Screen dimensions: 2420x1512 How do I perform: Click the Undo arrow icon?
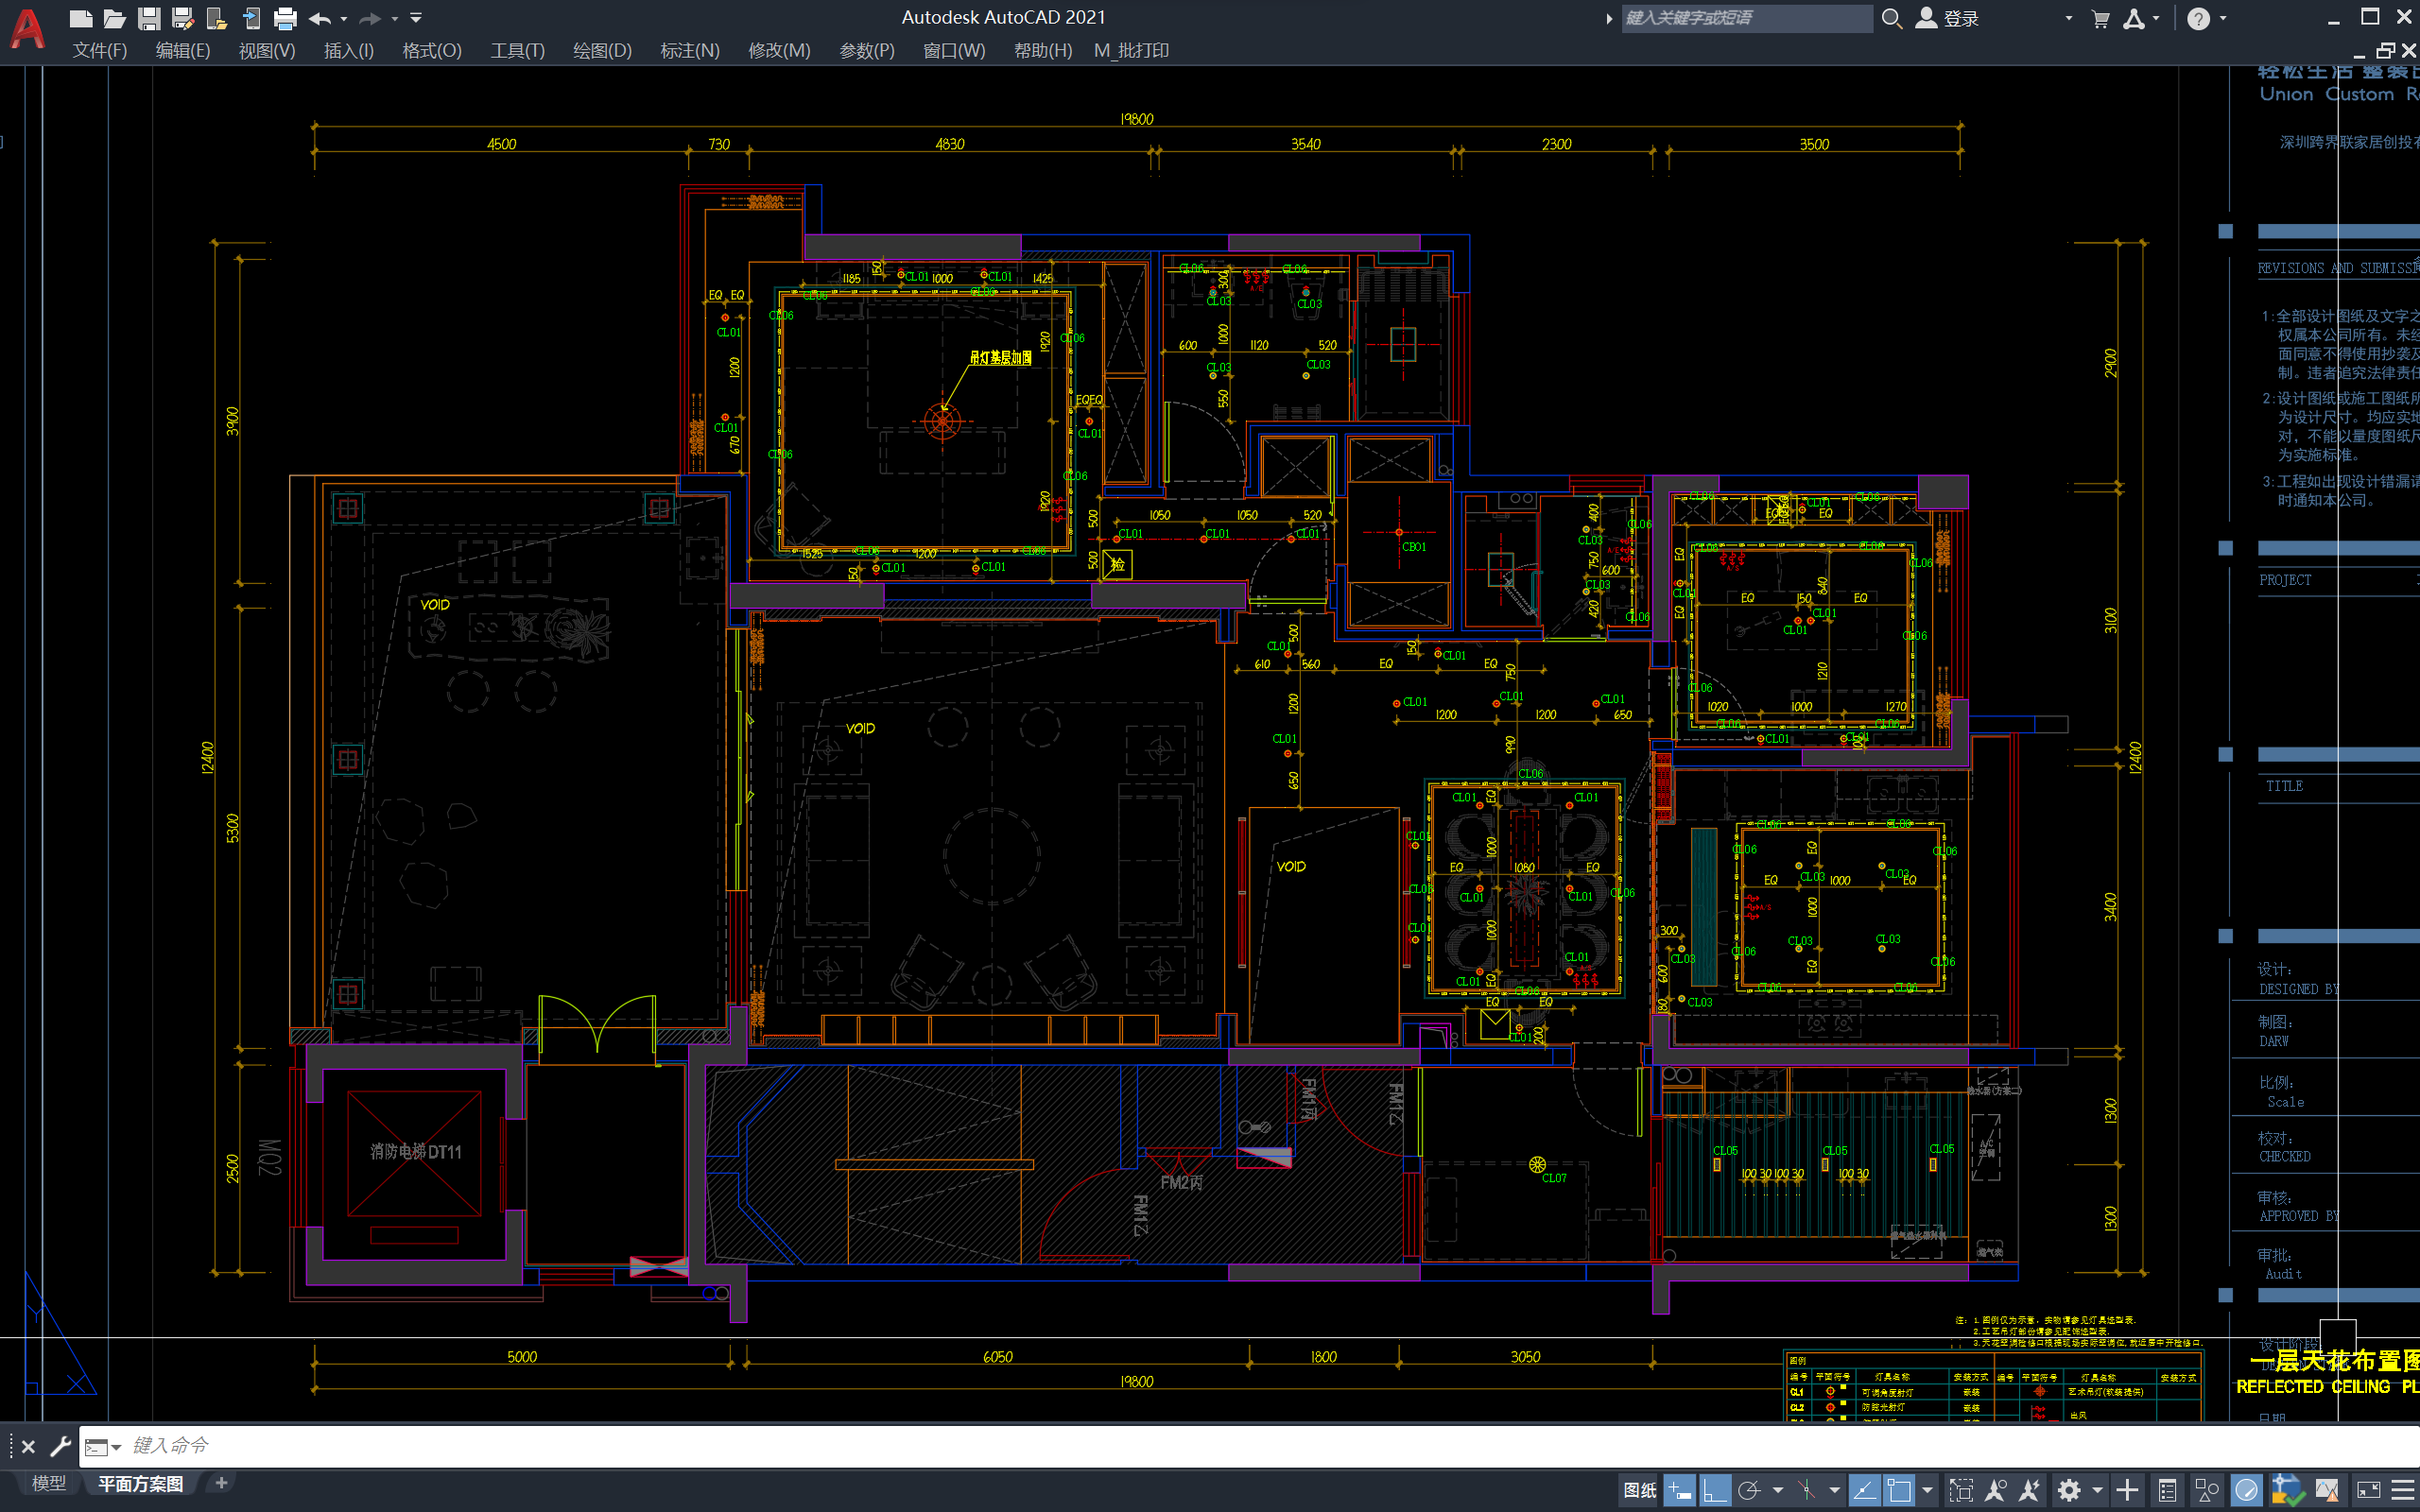click(x=320, y=18)
